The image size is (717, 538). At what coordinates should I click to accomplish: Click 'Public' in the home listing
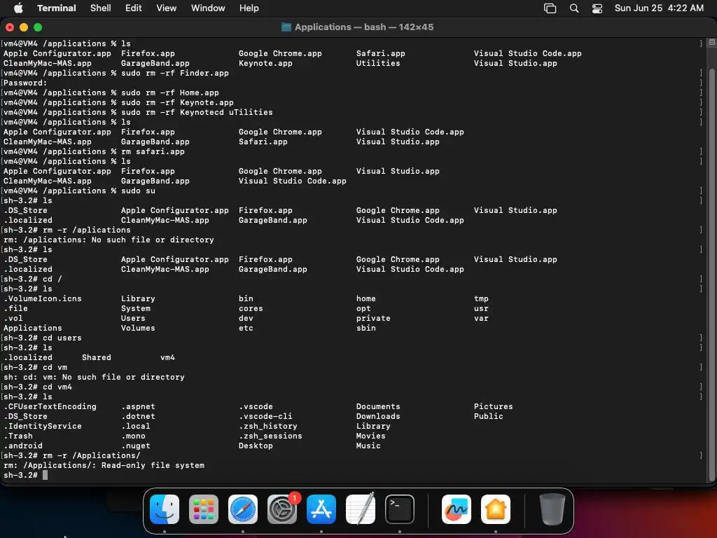[x=488, y=416]
